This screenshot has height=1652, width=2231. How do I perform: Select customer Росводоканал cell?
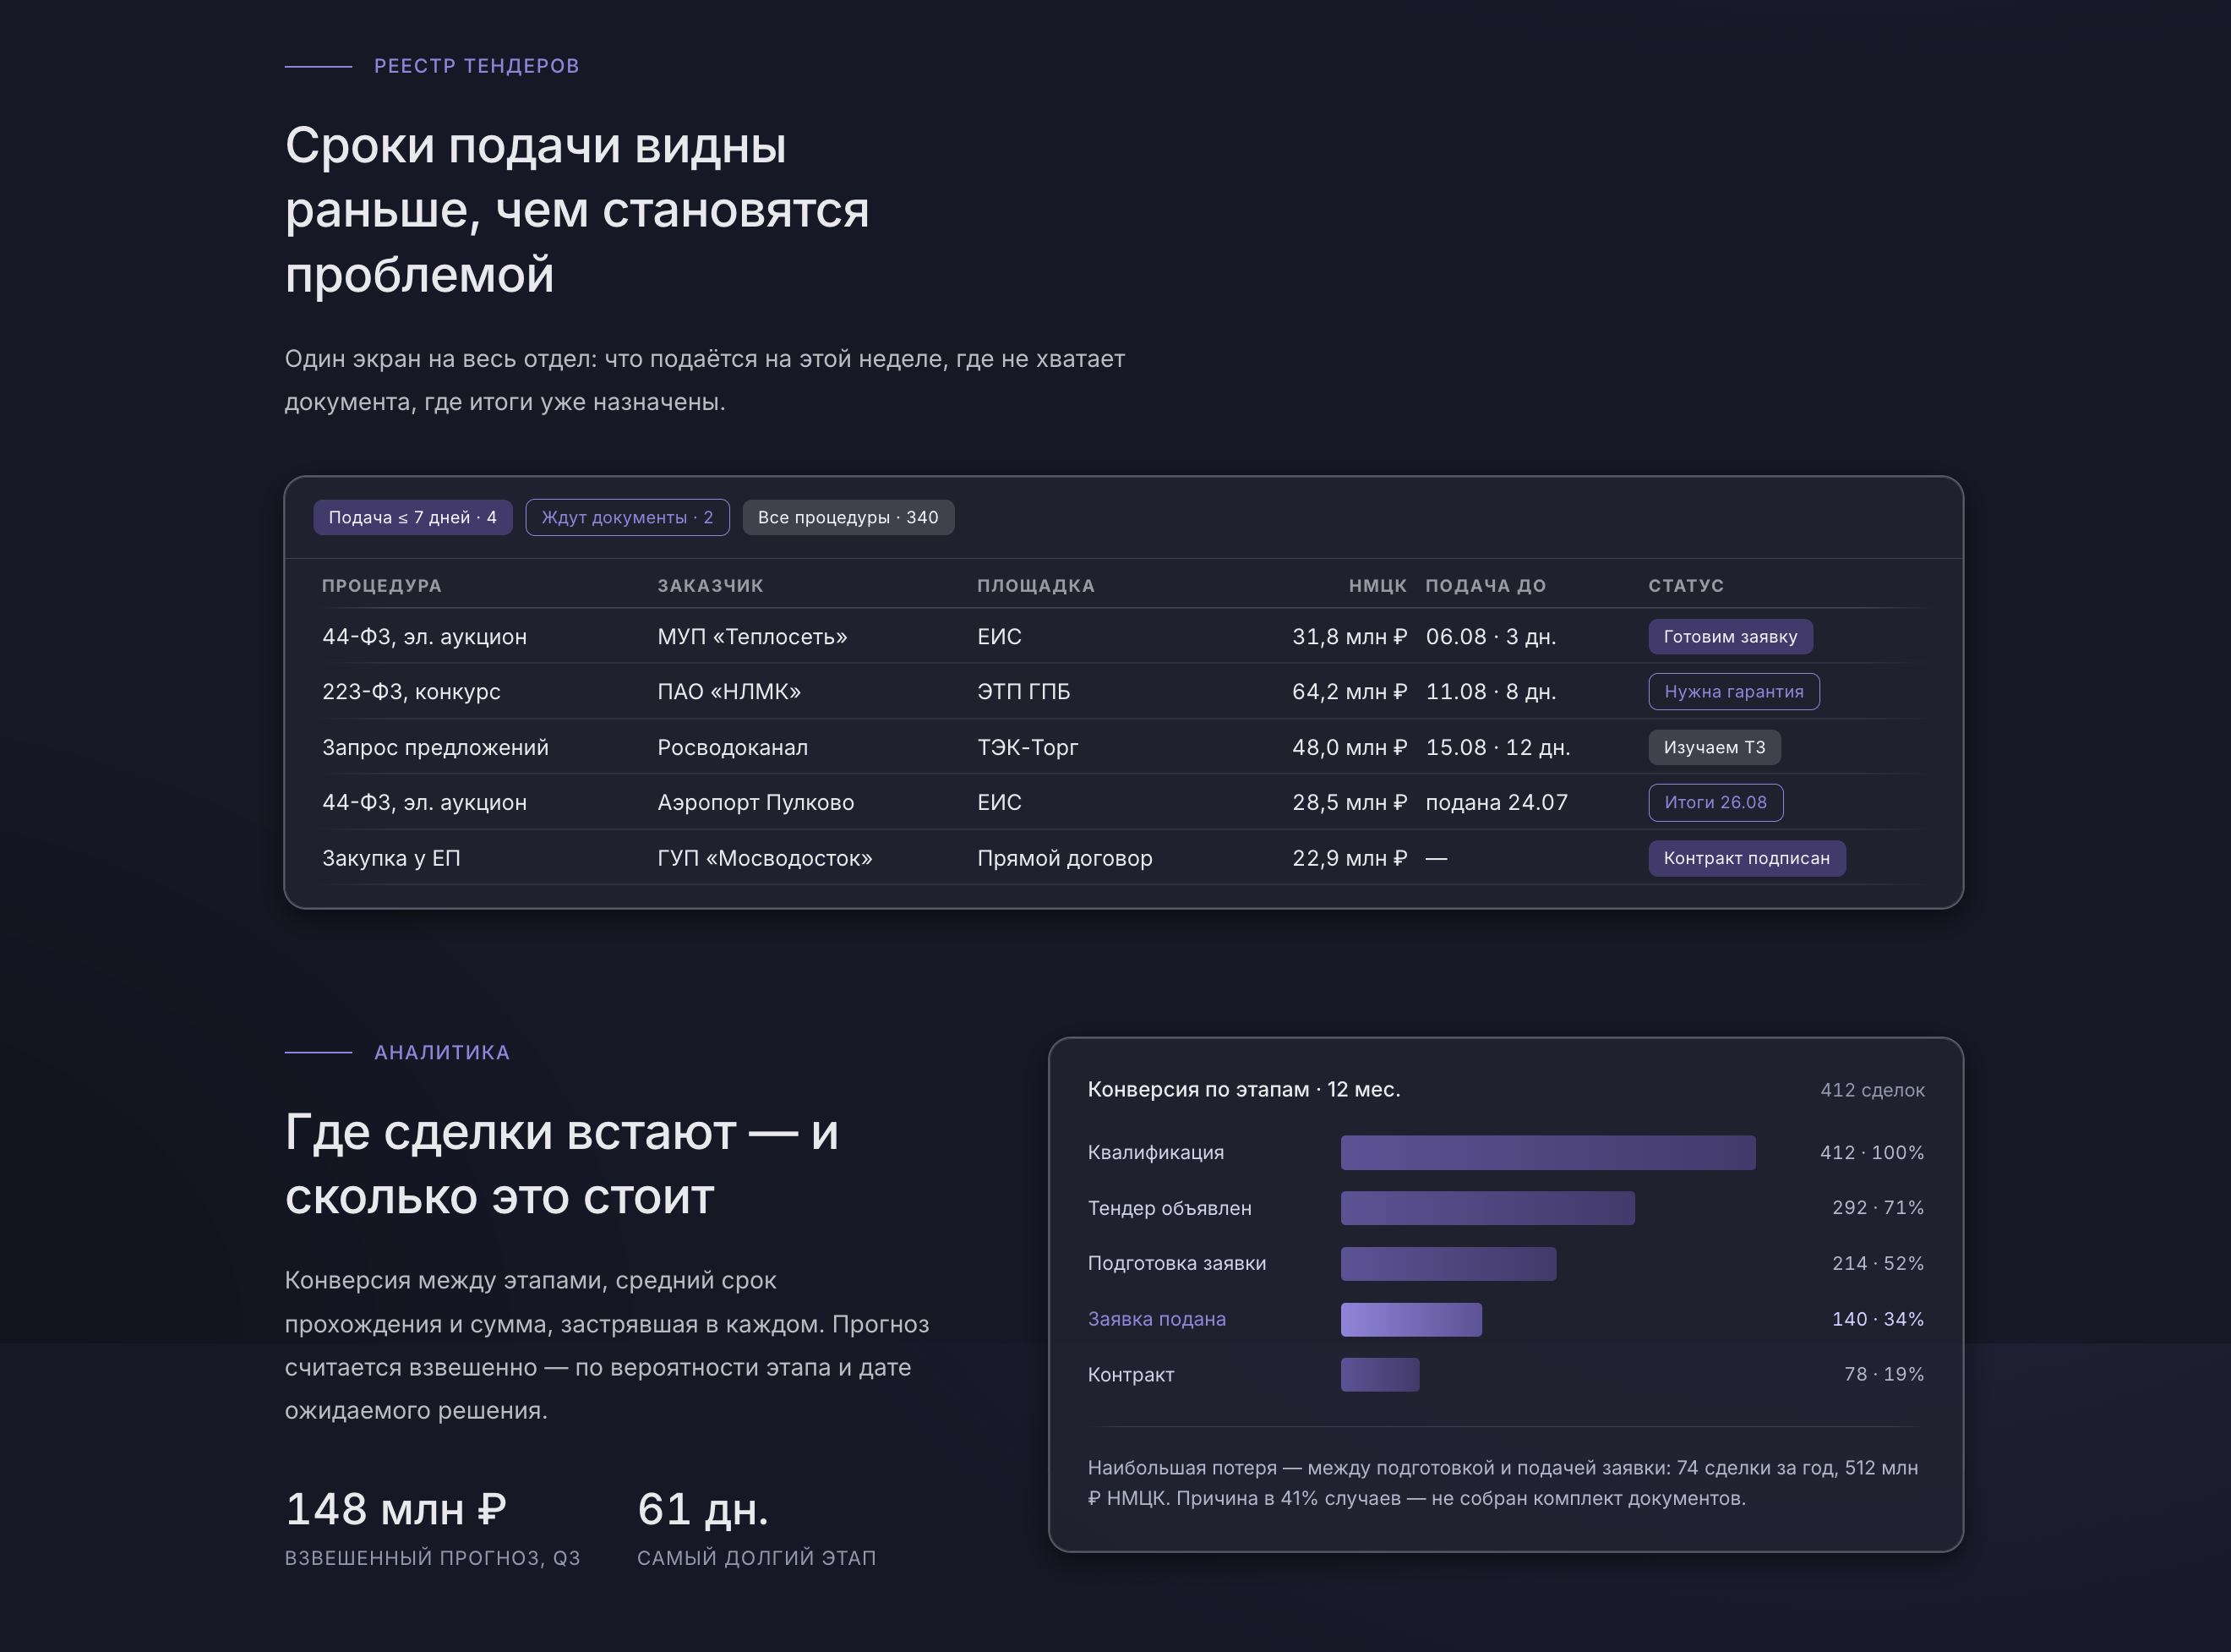733,747
